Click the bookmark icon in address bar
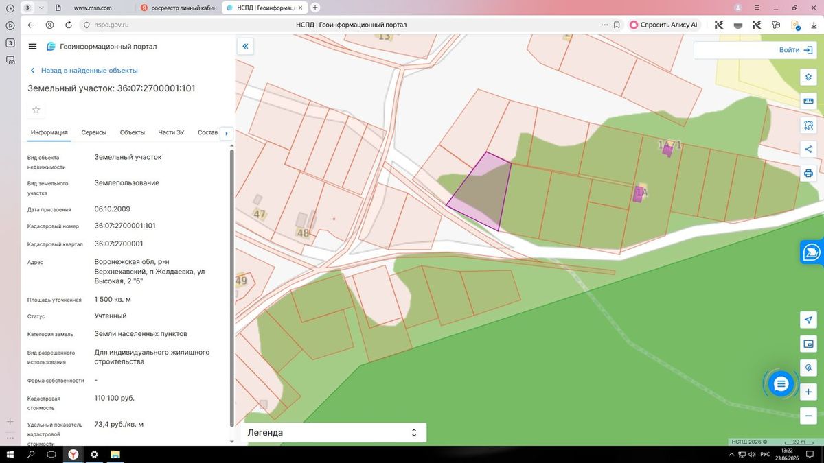The image size is (824, 463). click(616, 25)
